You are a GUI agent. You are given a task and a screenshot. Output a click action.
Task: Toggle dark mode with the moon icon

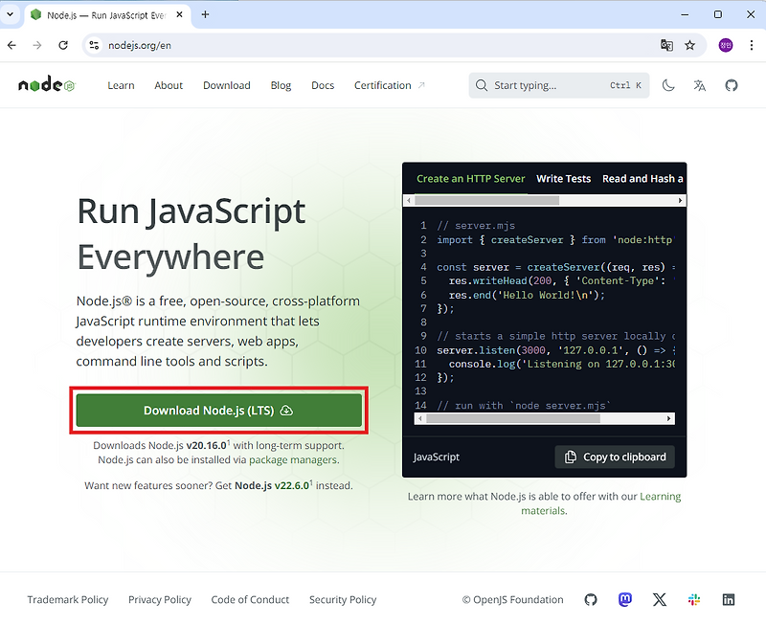[668, 85]
